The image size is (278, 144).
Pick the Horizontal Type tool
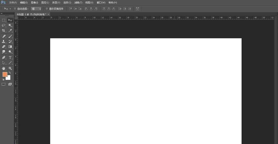[x=10, y=58]
